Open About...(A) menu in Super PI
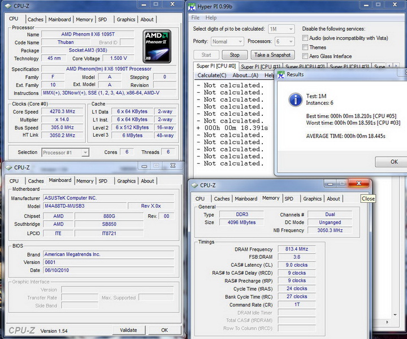Image resolution: width=407 pixels, height=339 pixels. click(x=245, y=75)
